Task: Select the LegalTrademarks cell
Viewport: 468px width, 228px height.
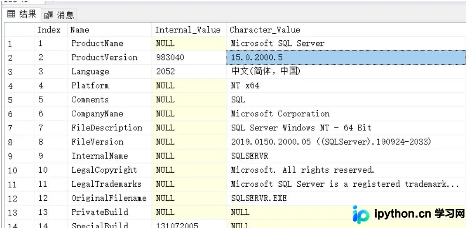Action: pyautogui.click(x=110, y=184)
